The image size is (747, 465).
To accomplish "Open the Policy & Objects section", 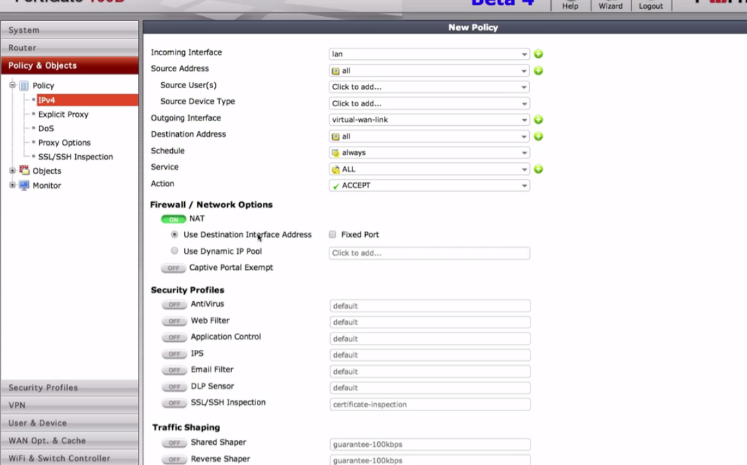I will [69, 65].
